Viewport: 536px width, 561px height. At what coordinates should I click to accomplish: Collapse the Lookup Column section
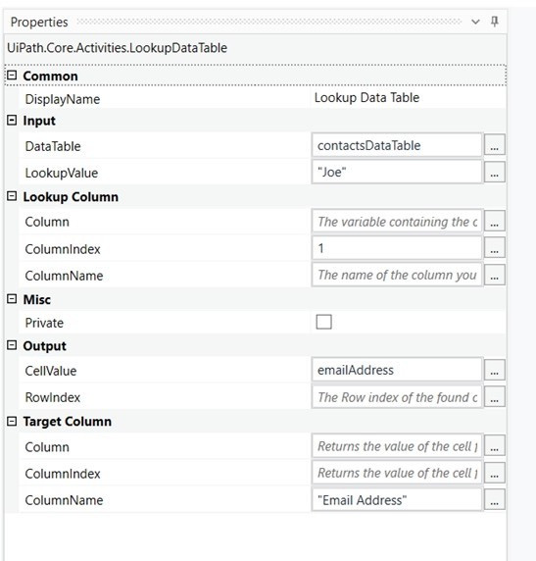pyautogui.click(x=12, y=196)
